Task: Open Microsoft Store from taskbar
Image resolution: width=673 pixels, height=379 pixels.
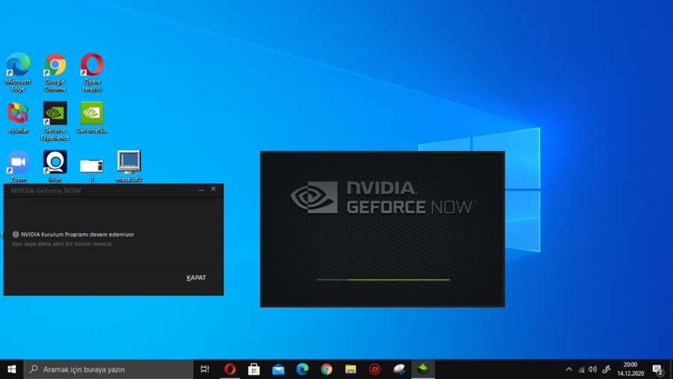Action: tap(253, 369)
